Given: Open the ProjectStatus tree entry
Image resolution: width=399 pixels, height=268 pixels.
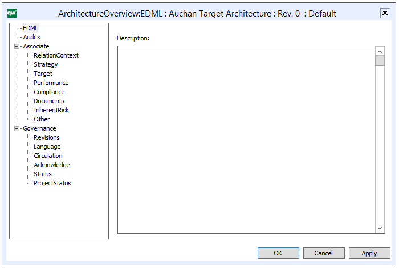Looking at the screenshot, I should click(52, 183).
